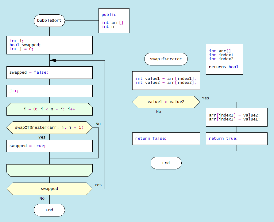The width and height of the screenshot is (274, 222).
Task: Click the 'return false;' action block
Action: click(x=166, y=139)
